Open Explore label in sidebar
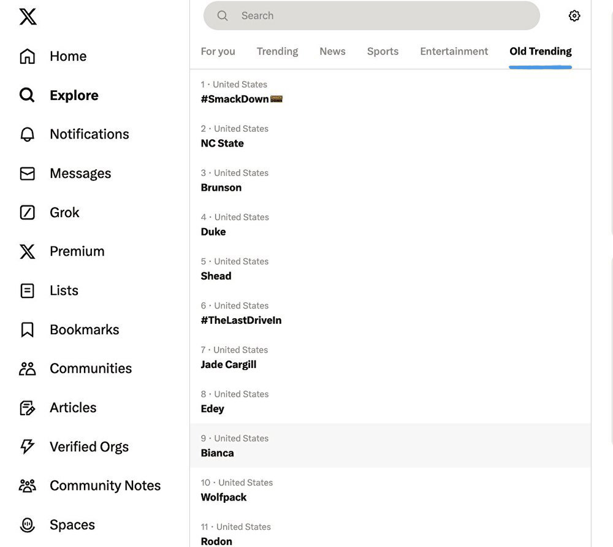Screen dimensions: 613x547 pyautogui.click(x=74, y=95)
